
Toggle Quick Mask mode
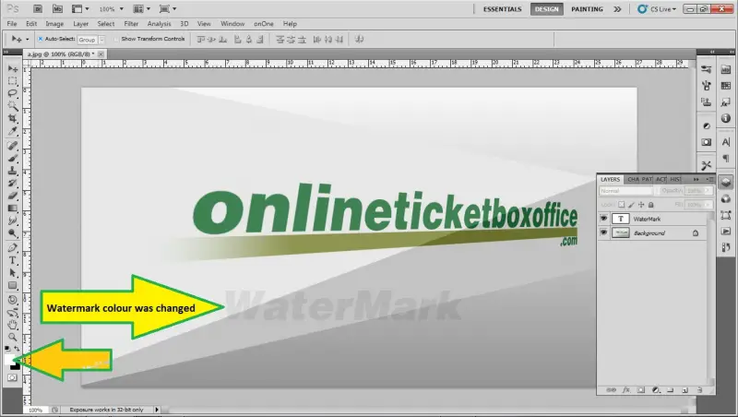(x=12, y=377)
